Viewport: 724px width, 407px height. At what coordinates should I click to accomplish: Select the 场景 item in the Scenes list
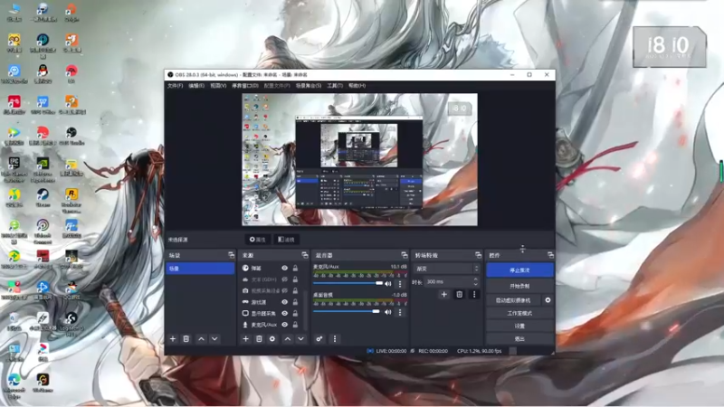[200, 268]
